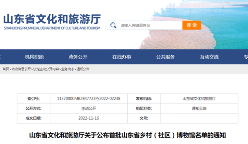This screenshot has height=144, width=248.
Task: Click the 山东省文化和旅游厅 site logo
Action: pyautogui.click(x=52, y=21)
